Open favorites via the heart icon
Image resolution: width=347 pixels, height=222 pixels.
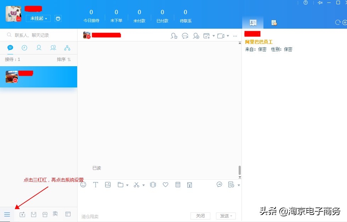(x=165, y=184)
